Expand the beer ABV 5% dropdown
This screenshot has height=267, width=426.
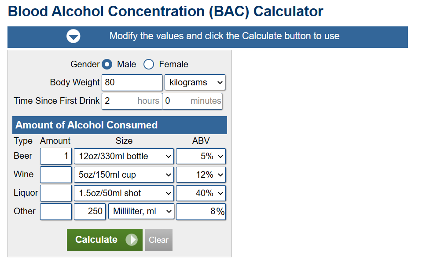201,156
